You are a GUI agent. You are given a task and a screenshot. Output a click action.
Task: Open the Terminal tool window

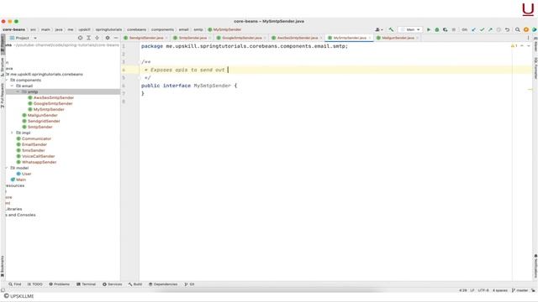click(86, 284)
